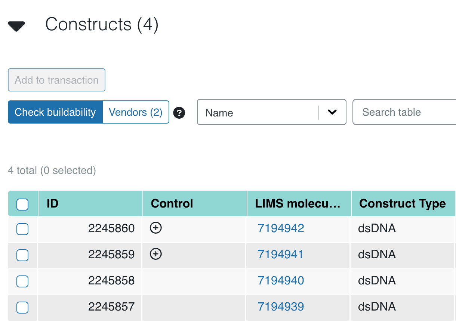Screen dimensions: 456x321
Task: Click LIMS molecule link 7194939
Action: coord(281,306)
